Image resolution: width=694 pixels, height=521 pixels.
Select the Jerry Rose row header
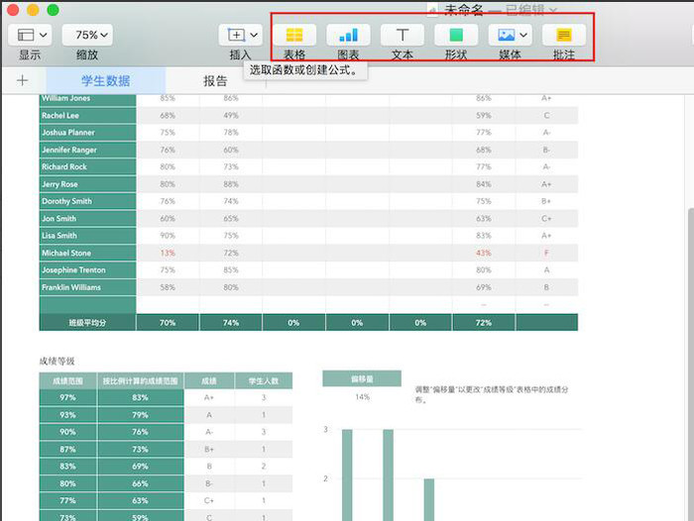coord(87,184)
